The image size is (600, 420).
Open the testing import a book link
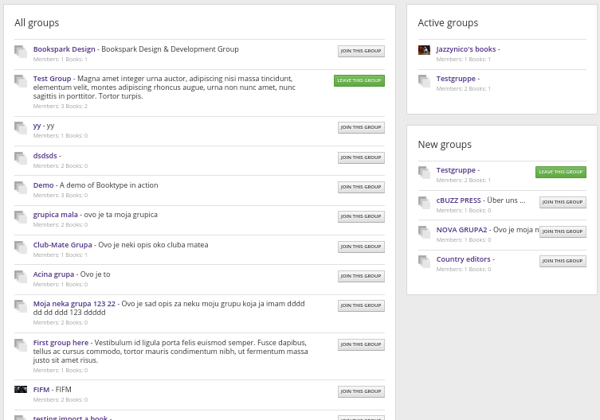[x=70, y=418]
